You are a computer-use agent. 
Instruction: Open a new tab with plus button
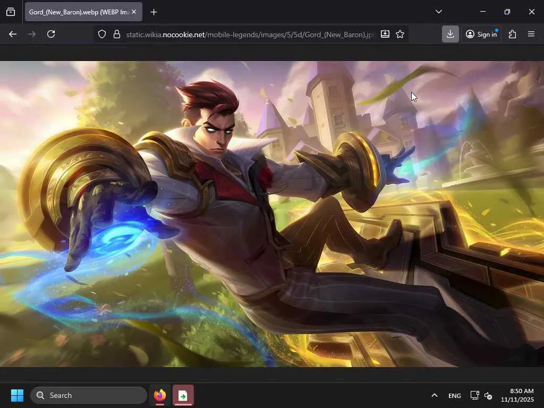[154, 12]
